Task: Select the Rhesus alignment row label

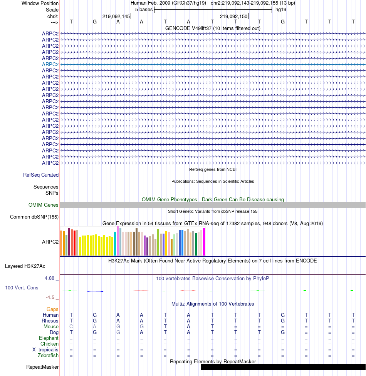Action: point(50,321)
